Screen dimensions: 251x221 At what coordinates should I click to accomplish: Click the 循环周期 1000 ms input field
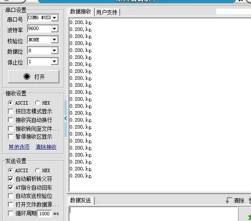[x=45, y=214]
